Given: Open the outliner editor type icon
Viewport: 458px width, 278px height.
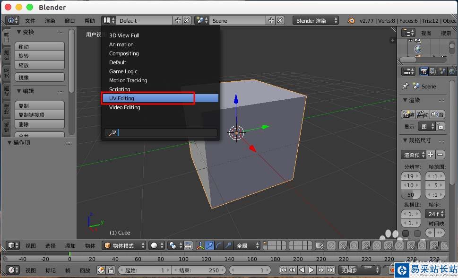Looking at the screenshot, I should 408,33.
